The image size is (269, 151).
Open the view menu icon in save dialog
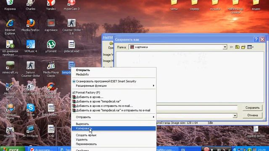click(250, 47)
